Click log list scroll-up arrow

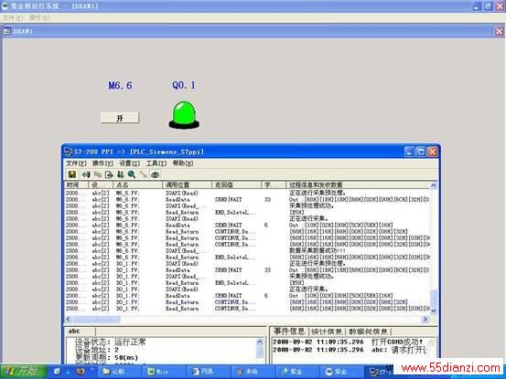434,185
